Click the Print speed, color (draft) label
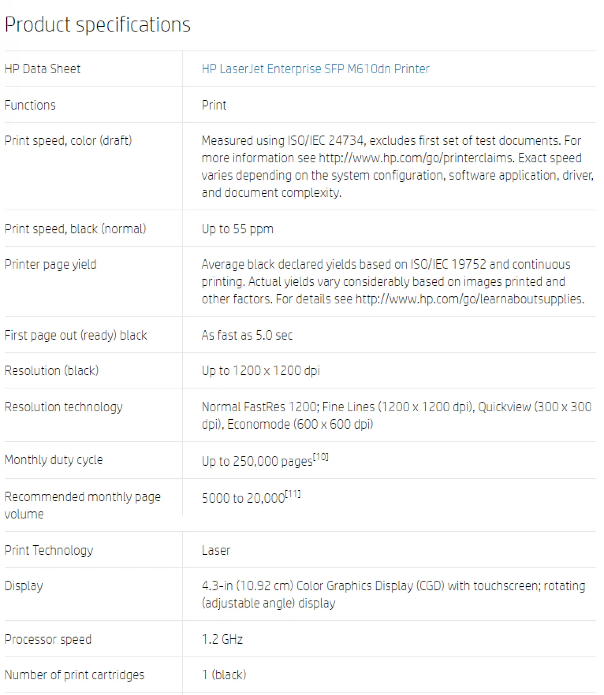The height and width of the screenshot is (695, 604). point(68,141)
